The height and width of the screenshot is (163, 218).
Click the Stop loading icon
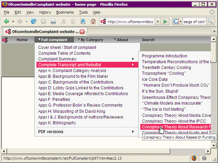pyautogui.click(x=43, y=21)
